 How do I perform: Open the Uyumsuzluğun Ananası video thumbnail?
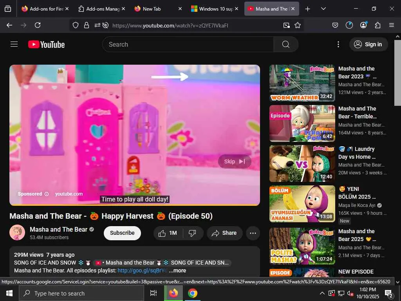(302, 204)
